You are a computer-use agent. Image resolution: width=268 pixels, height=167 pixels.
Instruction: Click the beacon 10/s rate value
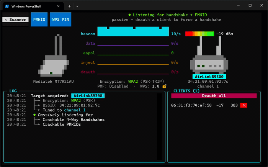[x=176, y=34]
